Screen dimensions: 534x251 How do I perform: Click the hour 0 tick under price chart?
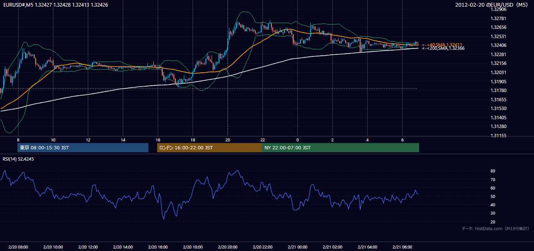point(298,139)
